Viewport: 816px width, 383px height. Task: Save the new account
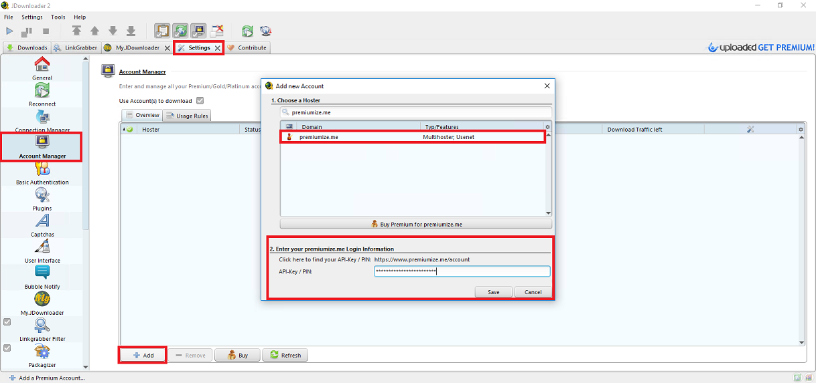494,292
